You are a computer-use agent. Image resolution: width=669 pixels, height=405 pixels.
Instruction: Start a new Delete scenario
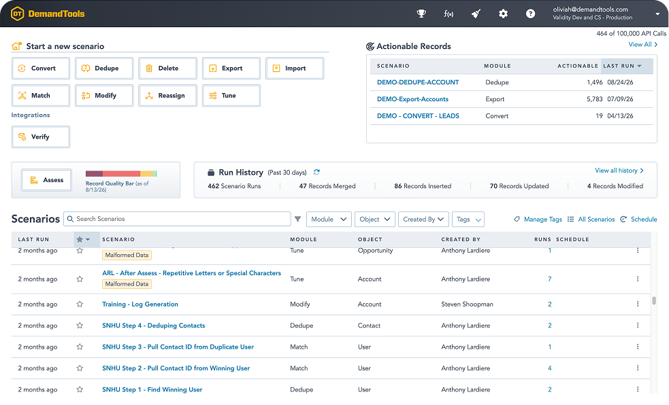(167, 68)
